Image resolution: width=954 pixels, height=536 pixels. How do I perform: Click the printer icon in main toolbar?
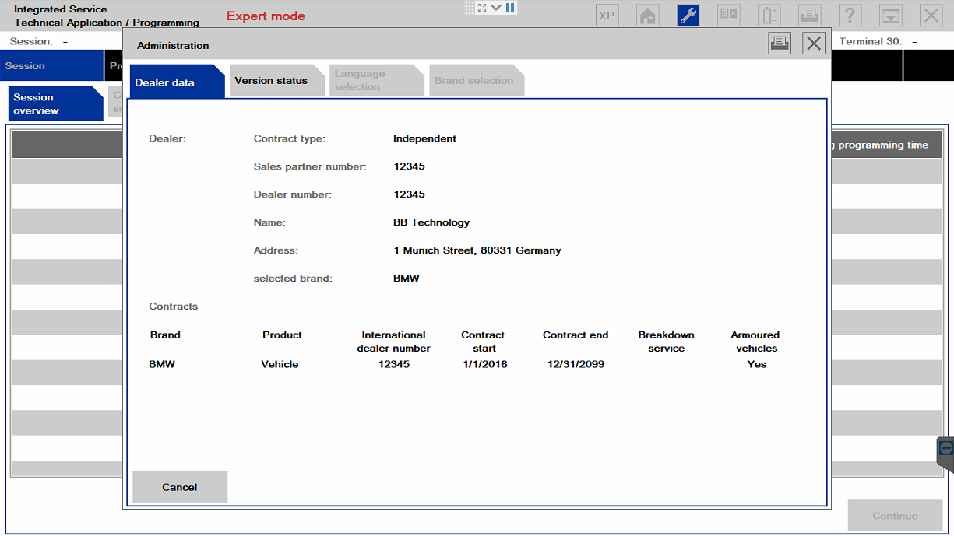810,16
